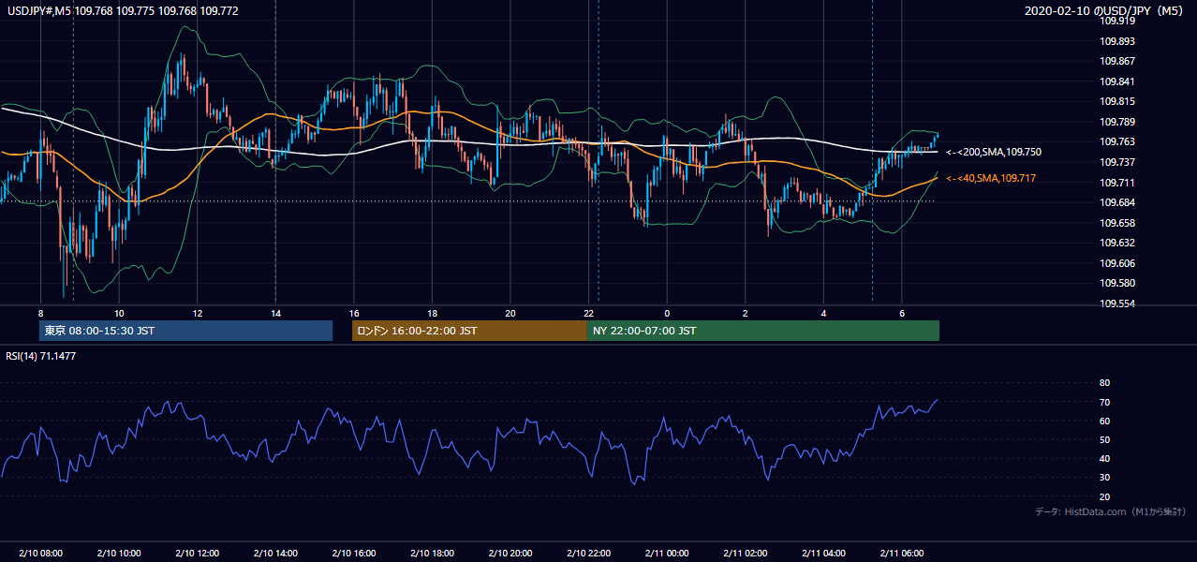Select the 200 SMA 109.750 label

pyautogui.click(x=994, y=152)
